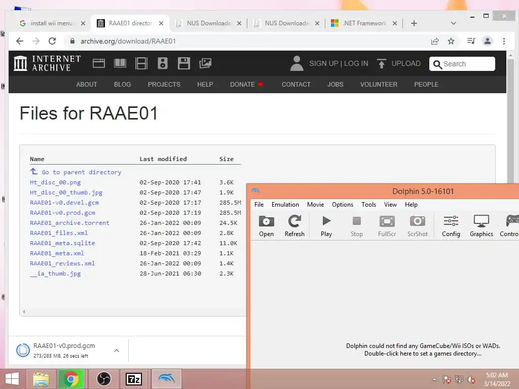The width and height of the screenshot is (519, 389).
Task: Open RAAE01_files.xml link
Action: [59, 233]
